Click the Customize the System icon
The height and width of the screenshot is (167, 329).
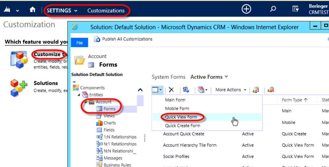coord(19,60)
